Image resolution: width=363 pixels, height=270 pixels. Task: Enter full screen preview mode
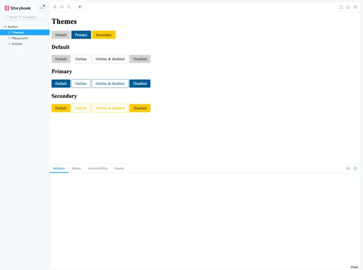tap(341, 7)
